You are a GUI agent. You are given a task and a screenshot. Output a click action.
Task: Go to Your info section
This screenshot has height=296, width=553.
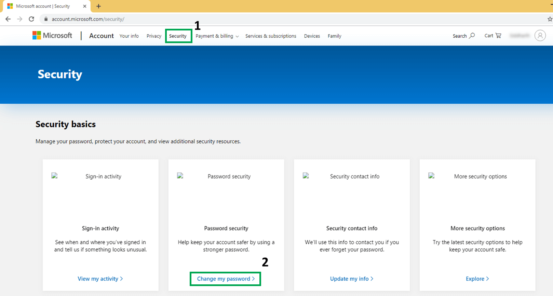(129, 36)
